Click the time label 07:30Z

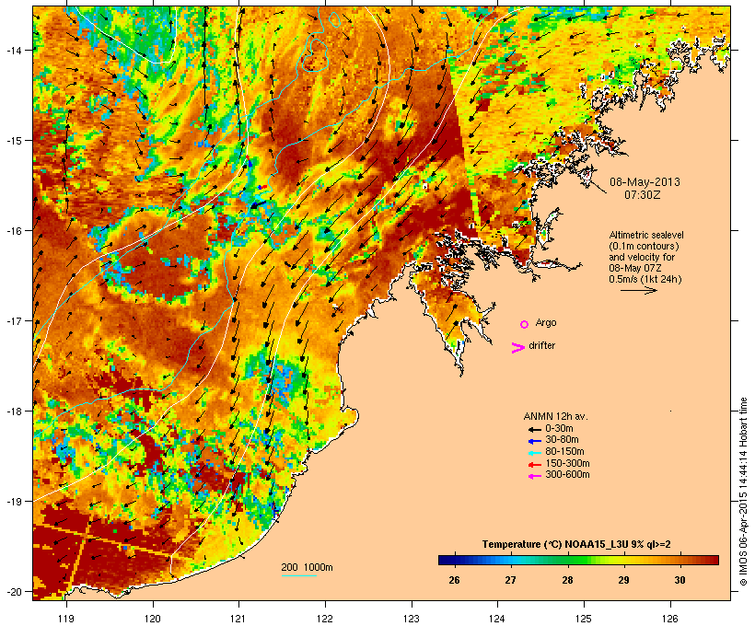point(643,195)
